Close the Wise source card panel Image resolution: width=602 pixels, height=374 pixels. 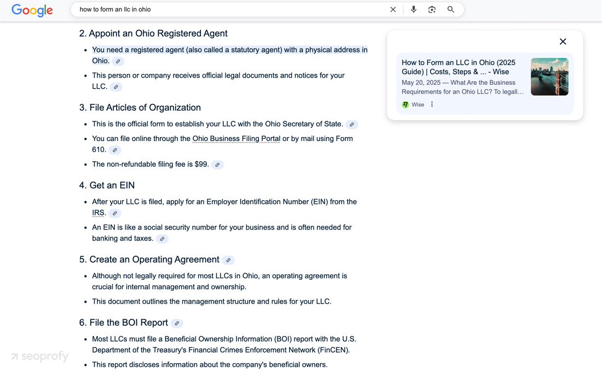563,42
